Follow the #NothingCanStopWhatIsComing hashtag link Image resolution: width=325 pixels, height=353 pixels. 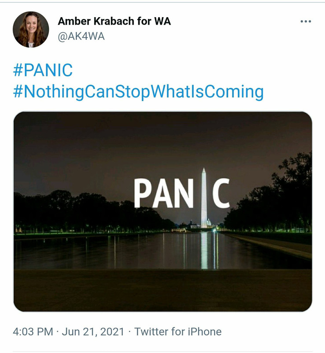(x=138, y=92)
